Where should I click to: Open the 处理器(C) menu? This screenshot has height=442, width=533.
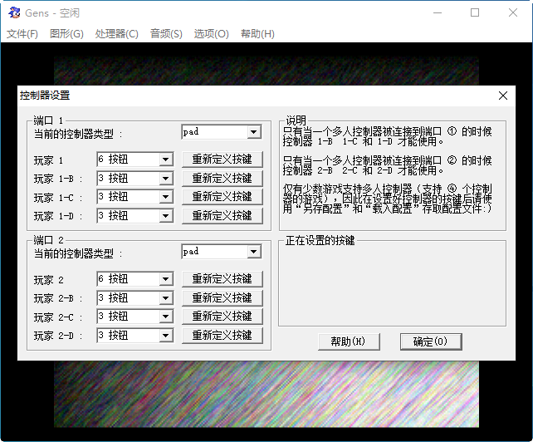pyautogui.click(x=116, y=34)
